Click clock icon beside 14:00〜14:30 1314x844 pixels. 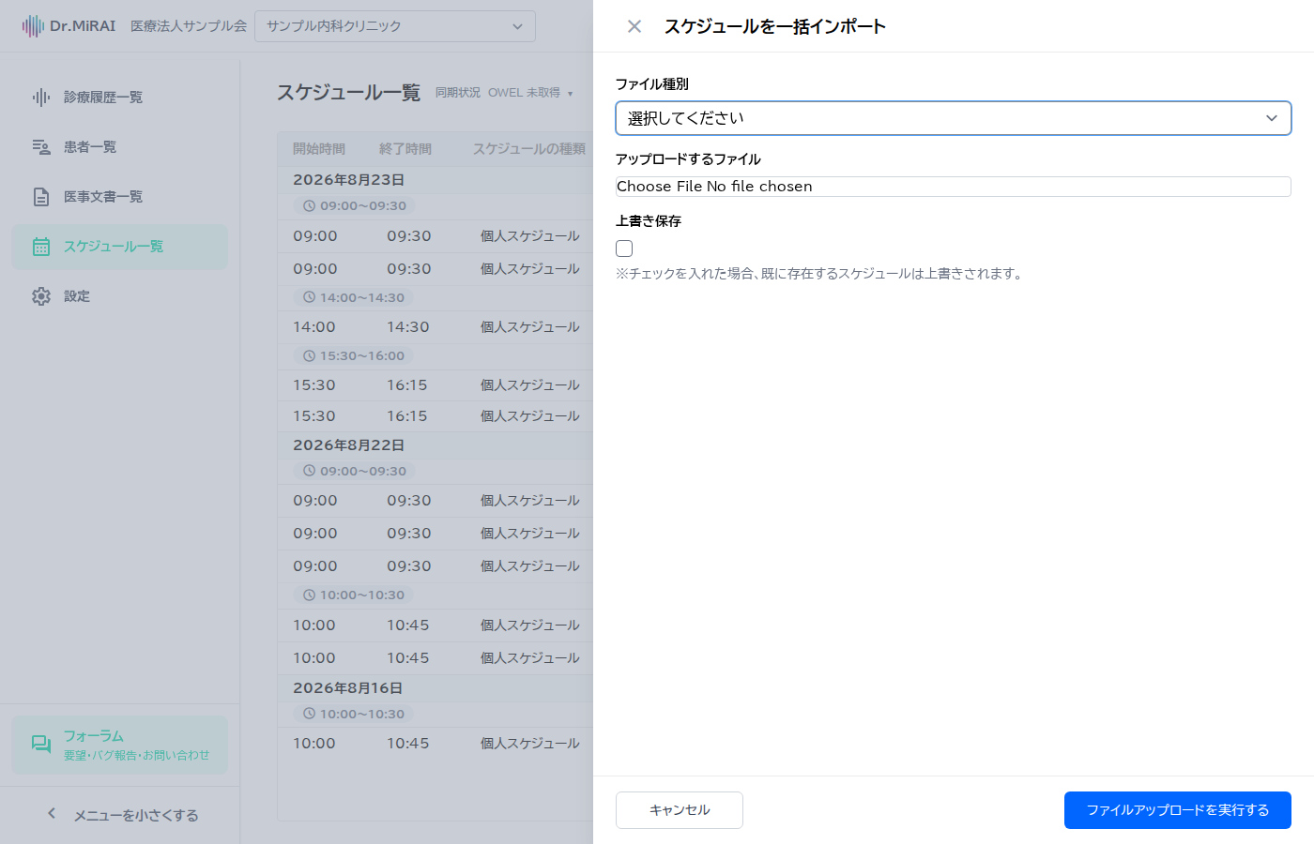(x=309, y=297)
